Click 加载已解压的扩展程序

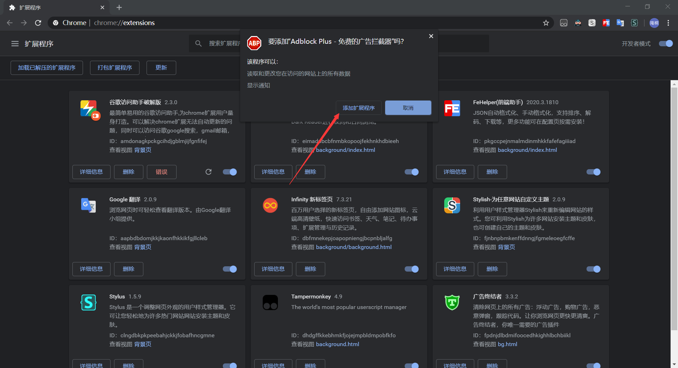pyautogui.click(x=47, y=68)
